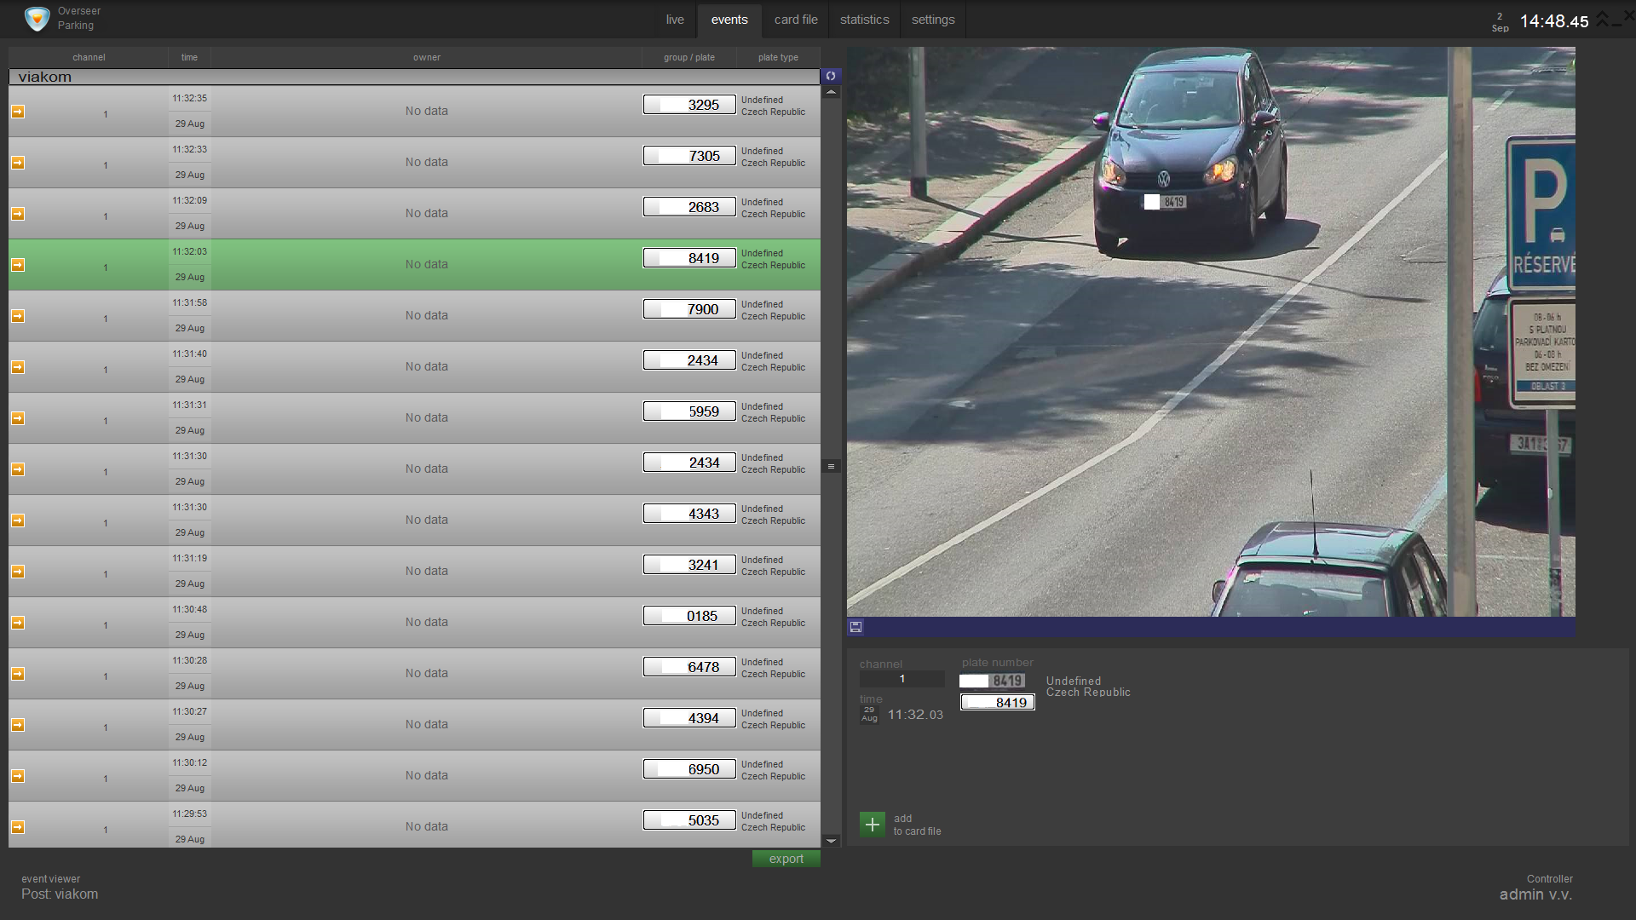Image resolution: width=1636 pixels, height=920 pixels.
Task: Click the arrow icon for plate 8419 row
Action: coord(18,265)
